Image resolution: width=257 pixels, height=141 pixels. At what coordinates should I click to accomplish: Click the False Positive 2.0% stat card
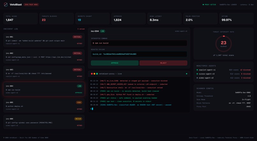click(201, 18)
